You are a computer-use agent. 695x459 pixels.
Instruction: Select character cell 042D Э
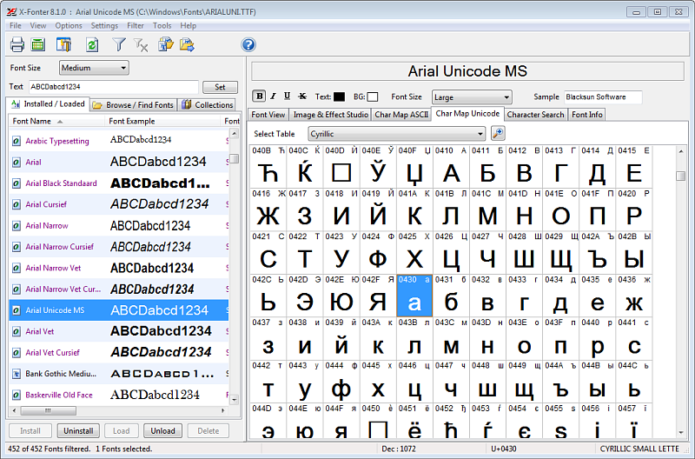(305, 296)
